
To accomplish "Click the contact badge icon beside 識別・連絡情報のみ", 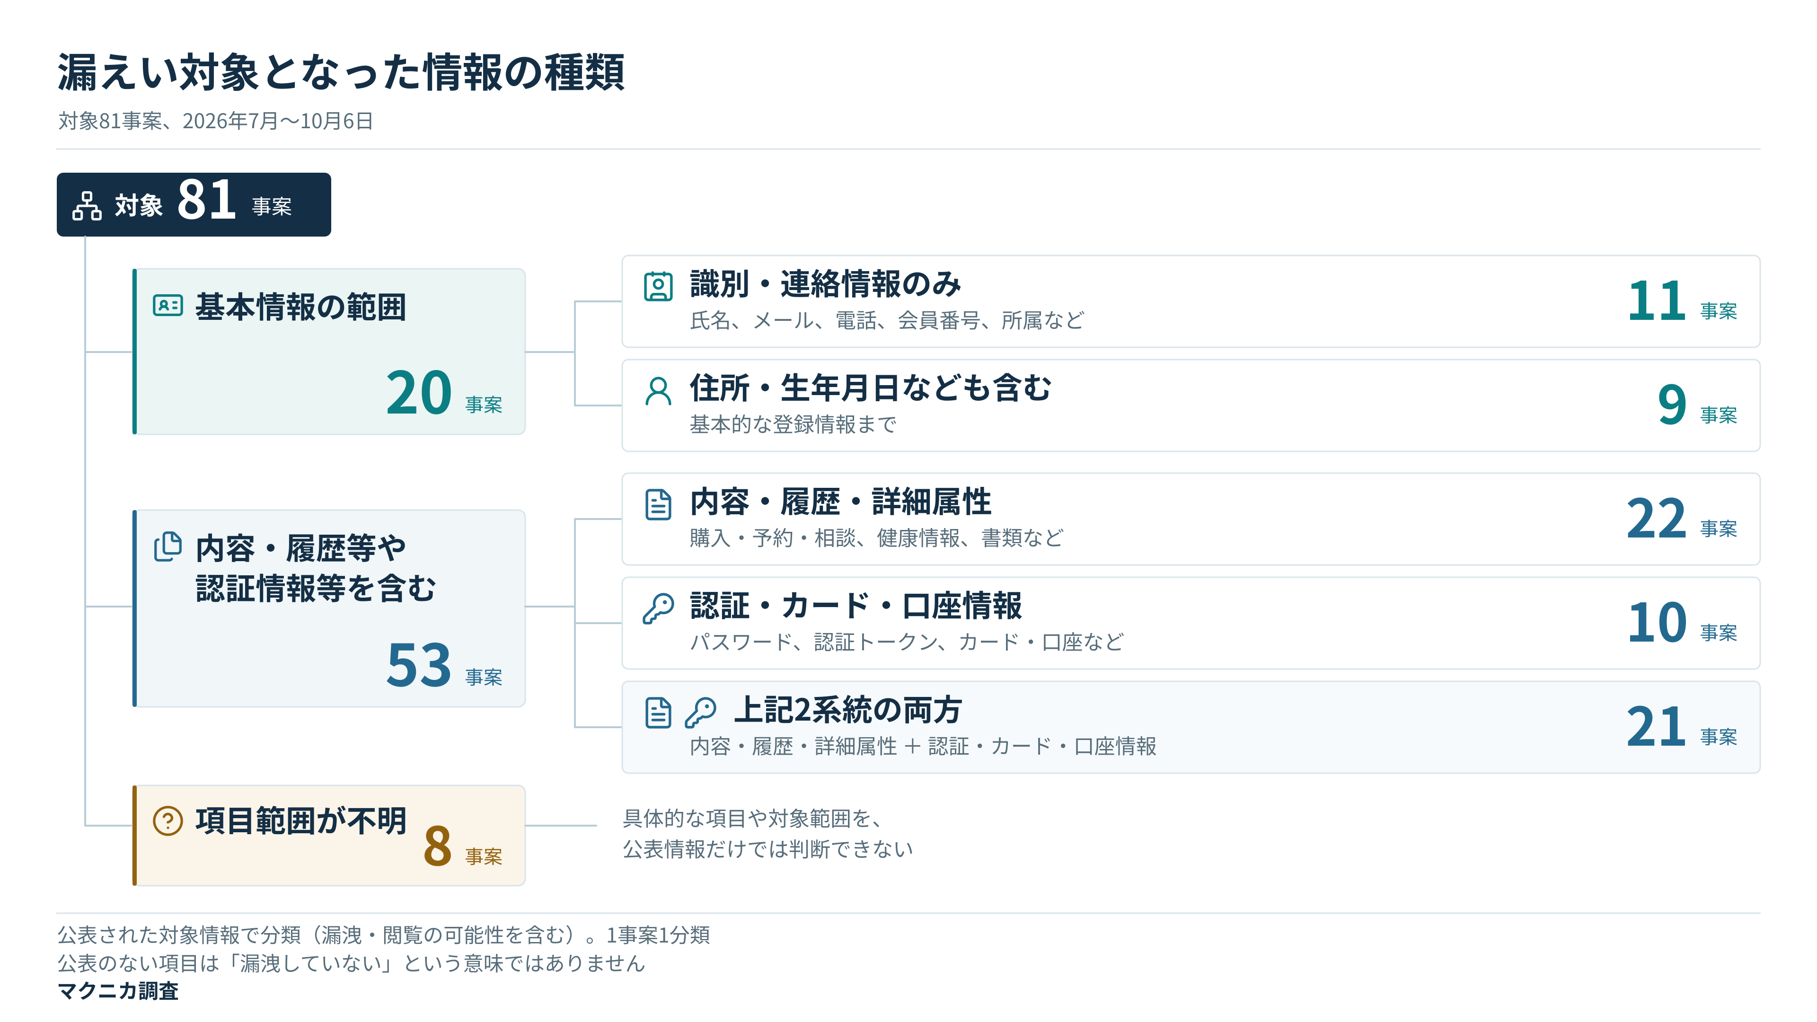I will (658, 286).
